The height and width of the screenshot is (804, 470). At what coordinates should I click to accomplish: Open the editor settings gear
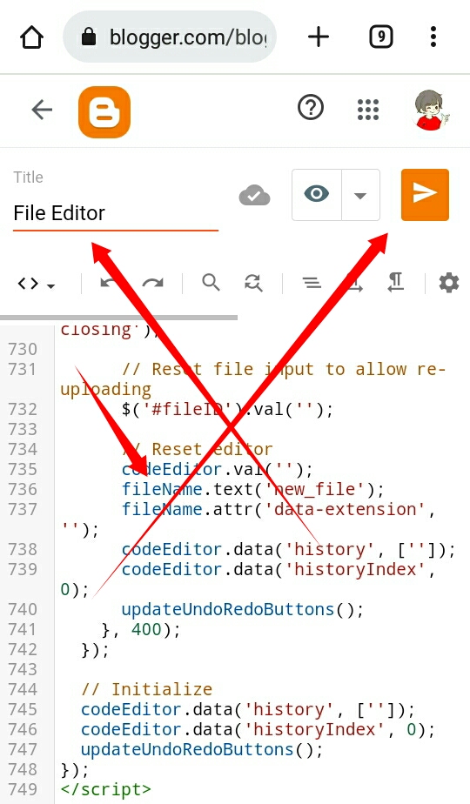pos(449,283)
